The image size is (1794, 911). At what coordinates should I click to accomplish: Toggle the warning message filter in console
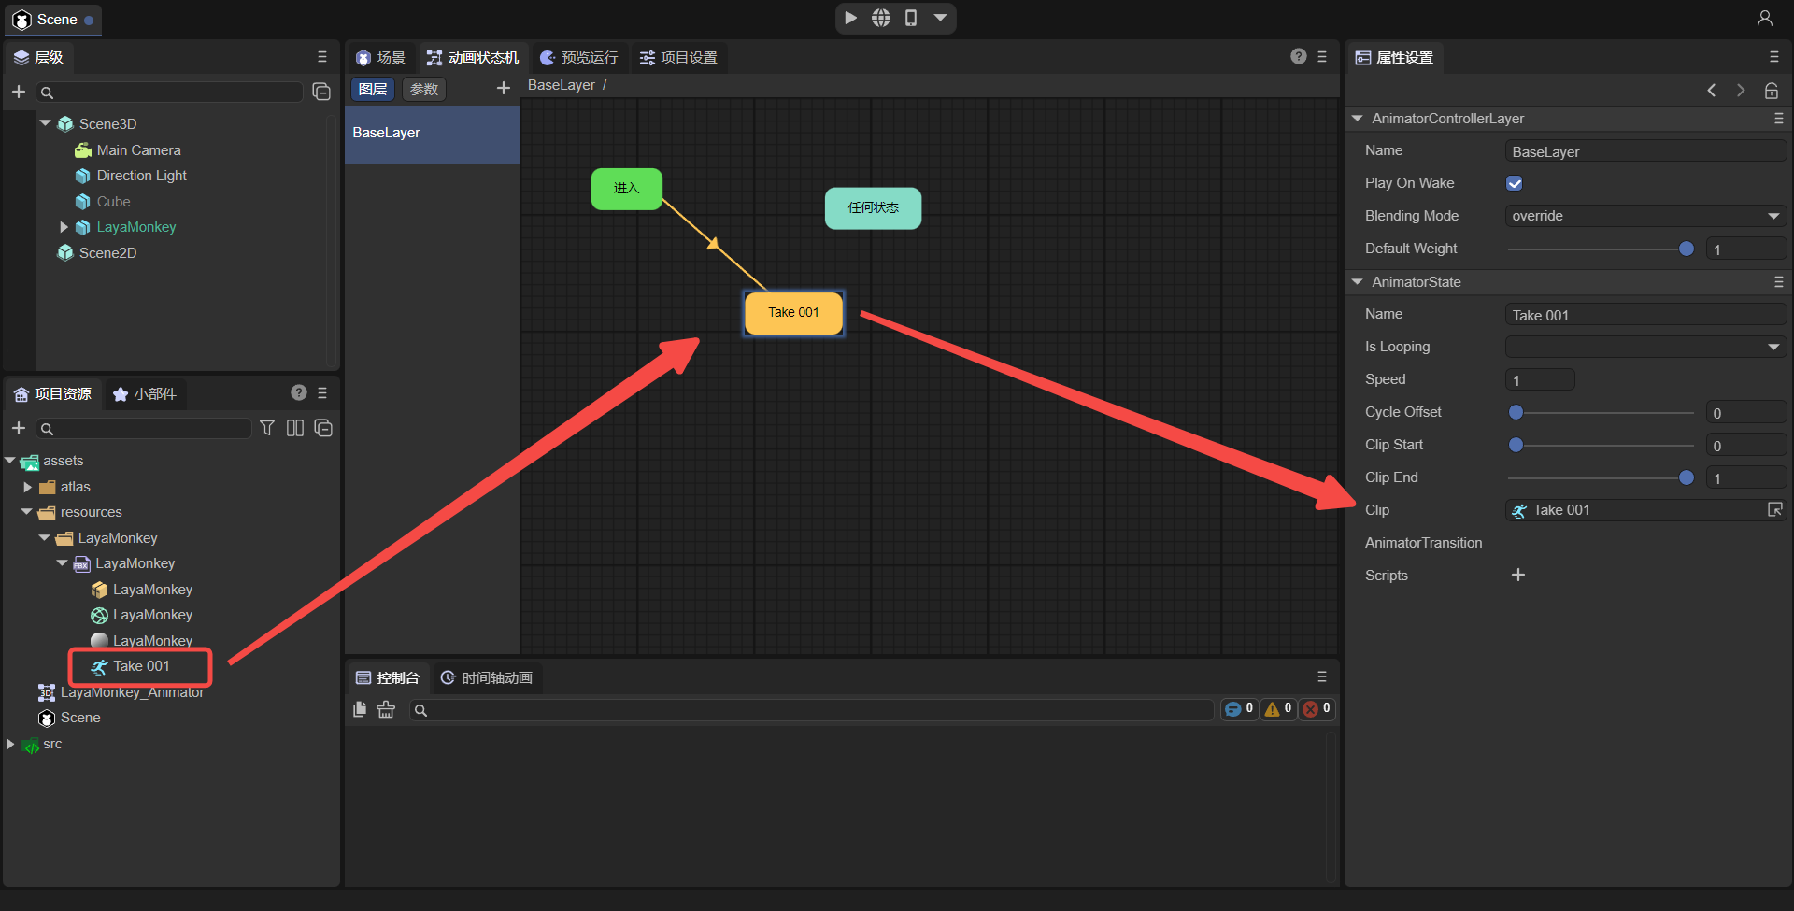coord(1277,709)
